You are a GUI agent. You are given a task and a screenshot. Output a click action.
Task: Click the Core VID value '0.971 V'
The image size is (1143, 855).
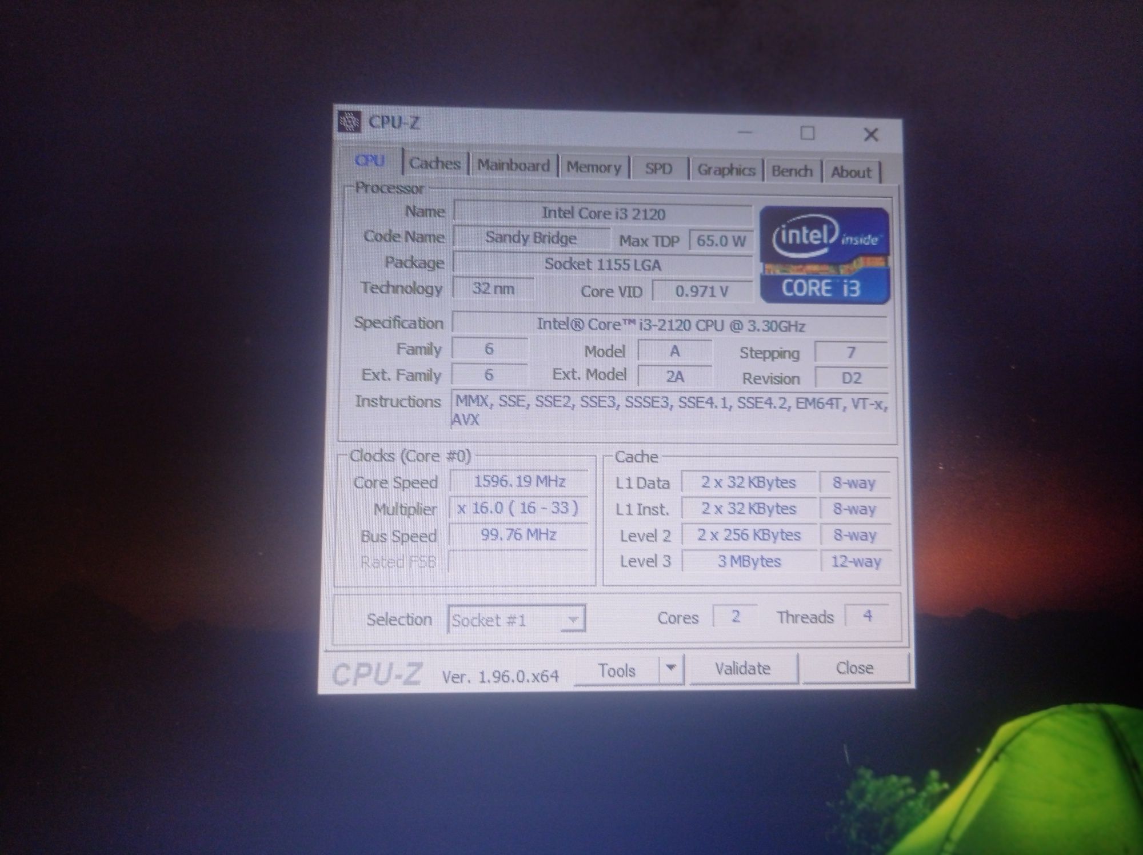click(702, 291)
